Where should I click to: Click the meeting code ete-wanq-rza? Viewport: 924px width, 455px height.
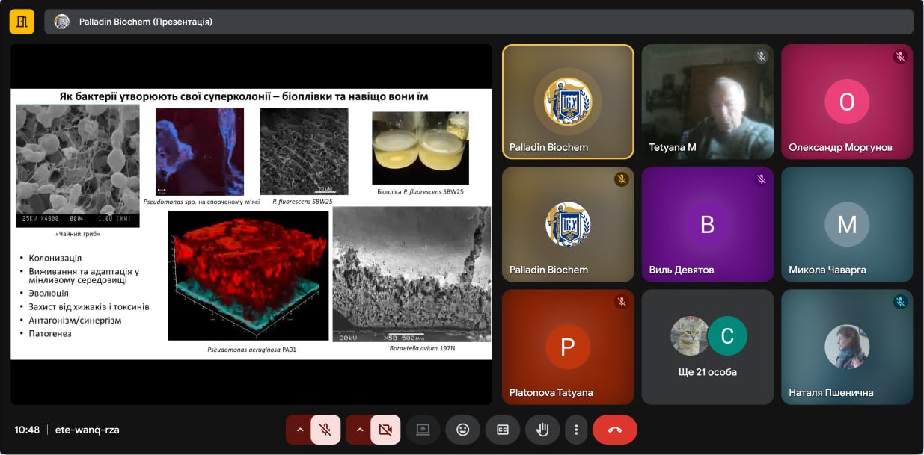coord(87,430)
